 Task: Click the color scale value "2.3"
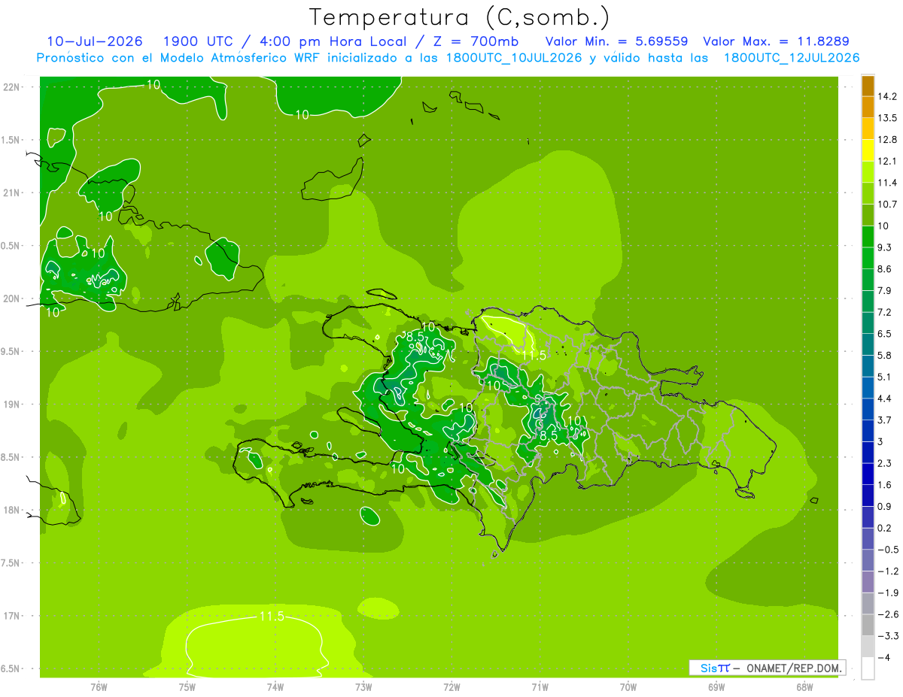[886, 463]
